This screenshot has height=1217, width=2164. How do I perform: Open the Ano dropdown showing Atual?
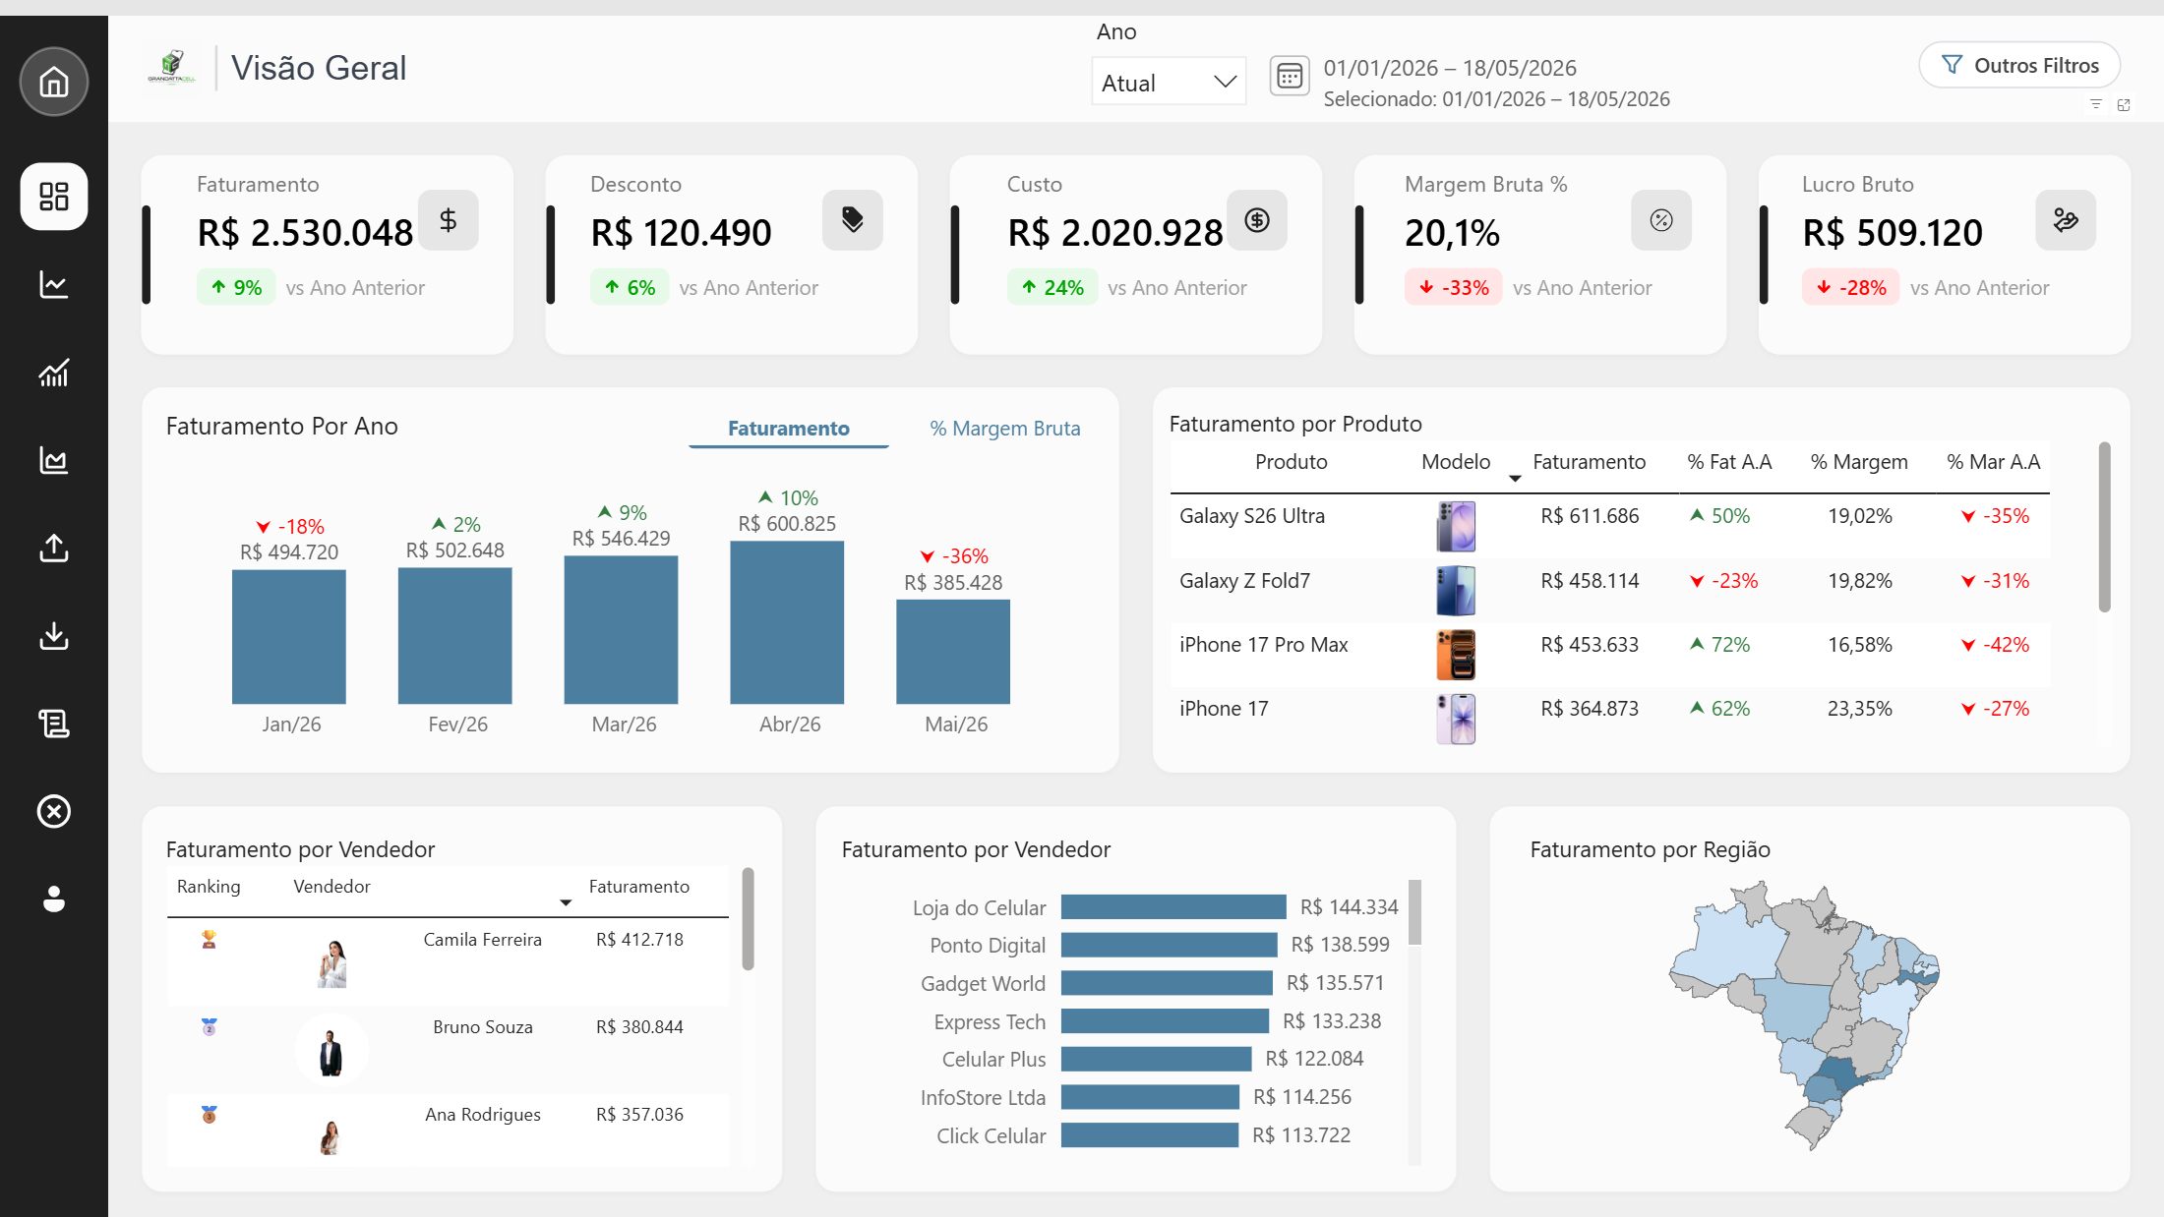[1169, 82]
